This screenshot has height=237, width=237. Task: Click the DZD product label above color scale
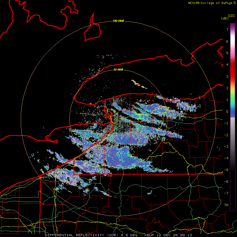[231, 16]
